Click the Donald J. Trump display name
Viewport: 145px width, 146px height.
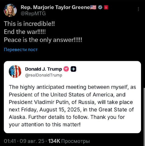point(44,69)
